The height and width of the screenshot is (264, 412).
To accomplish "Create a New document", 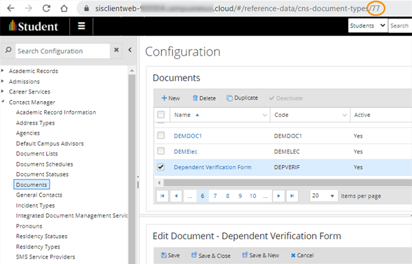I will [x=171, y=98].
